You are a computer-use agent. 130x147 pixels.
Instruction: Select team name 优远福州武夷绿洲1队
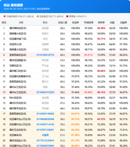20,76
